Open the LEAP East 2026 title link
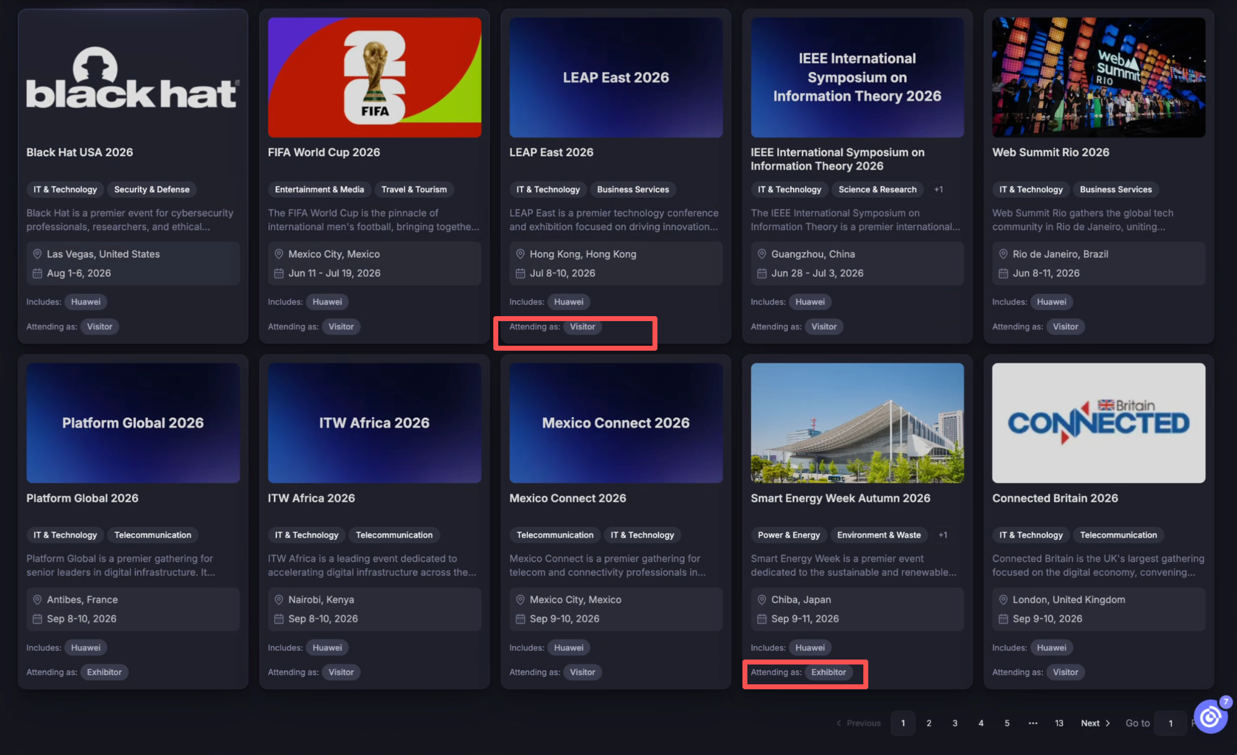Image resolution: width=1237 pixels, height=755 pixels. click(552, 152)
